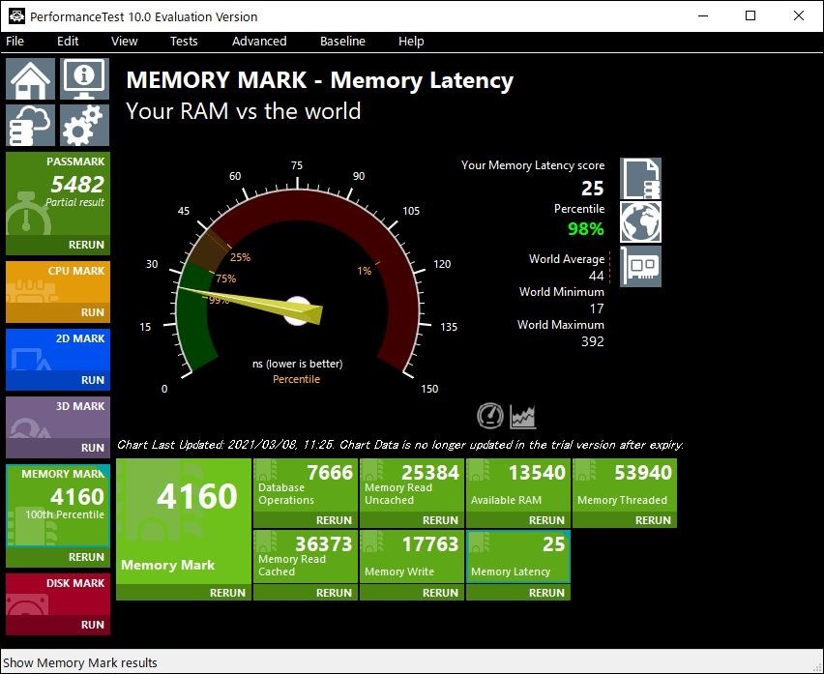Switch to gauge chart view icon
Screen dimensions: 824x674
point(489,416)
